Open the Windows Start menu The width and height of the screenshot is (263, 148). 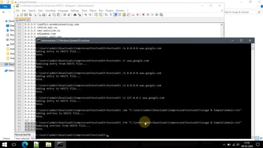click(5, 144)
